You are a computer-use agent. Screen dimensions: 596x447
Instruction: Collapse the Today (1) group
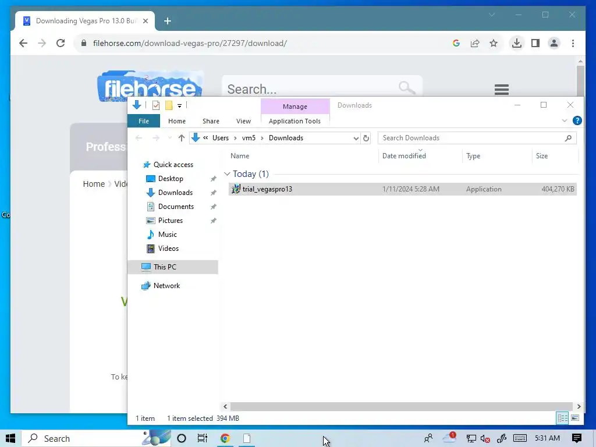[x=227, y=174]
